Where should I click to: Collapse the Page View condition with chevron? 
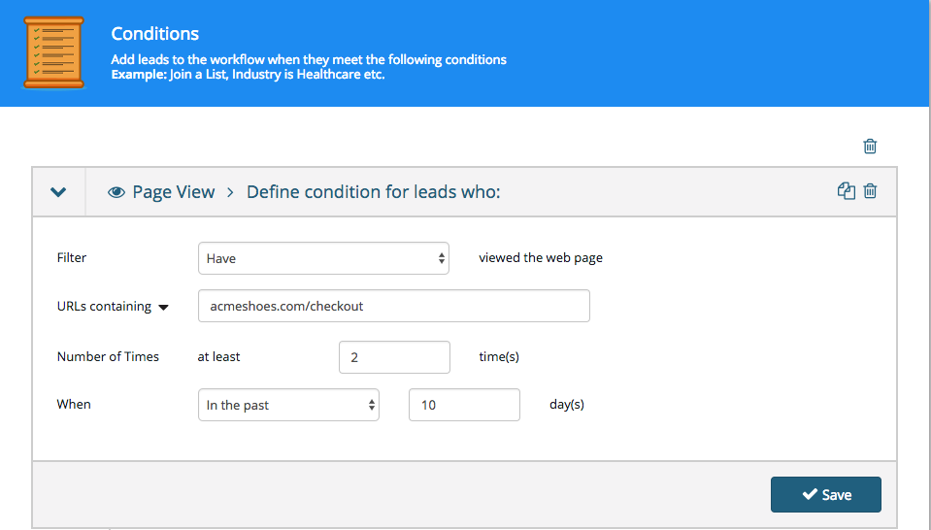(x=58, y=191)
